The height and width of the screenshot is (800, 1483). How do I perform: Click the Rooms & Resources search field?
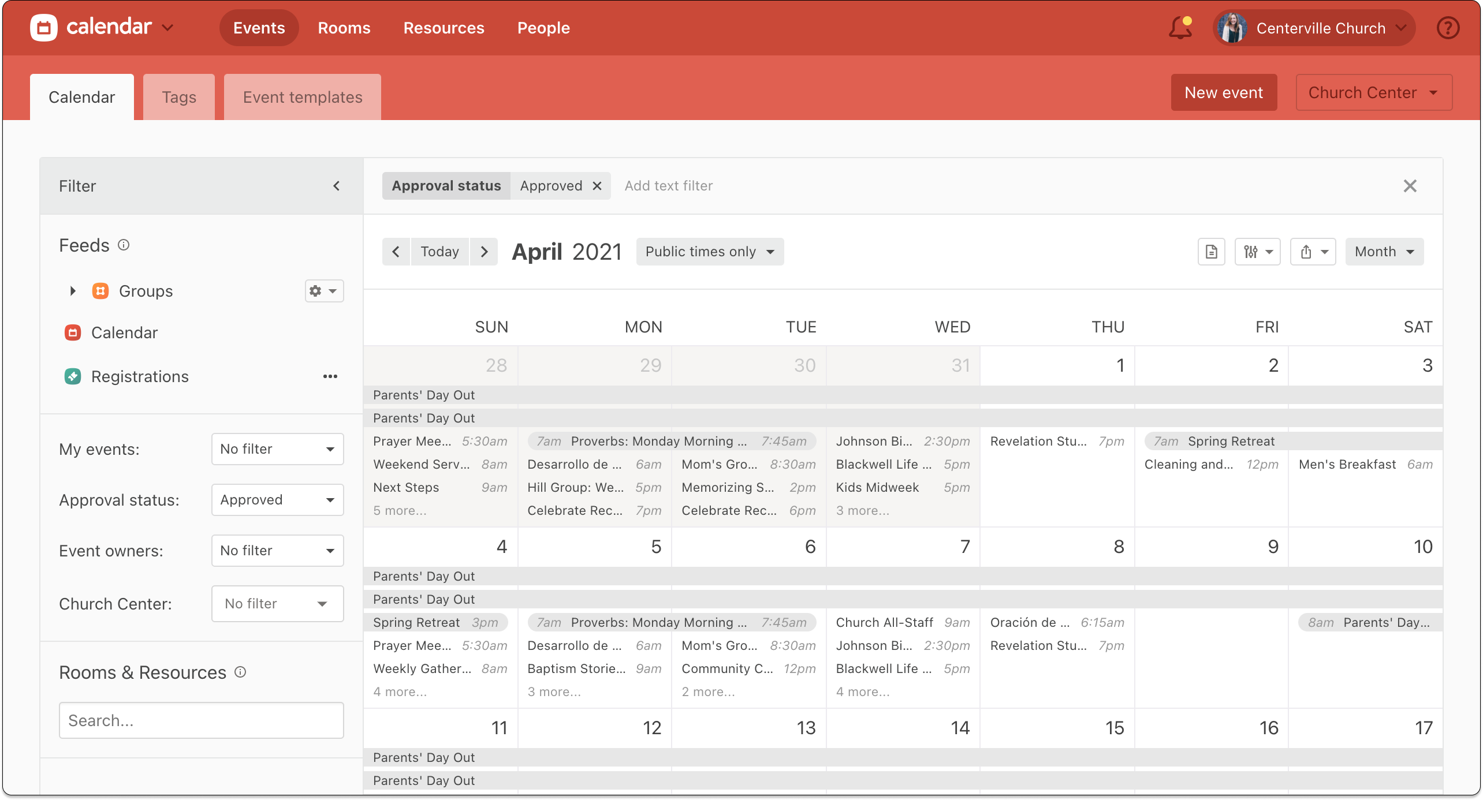200,720
